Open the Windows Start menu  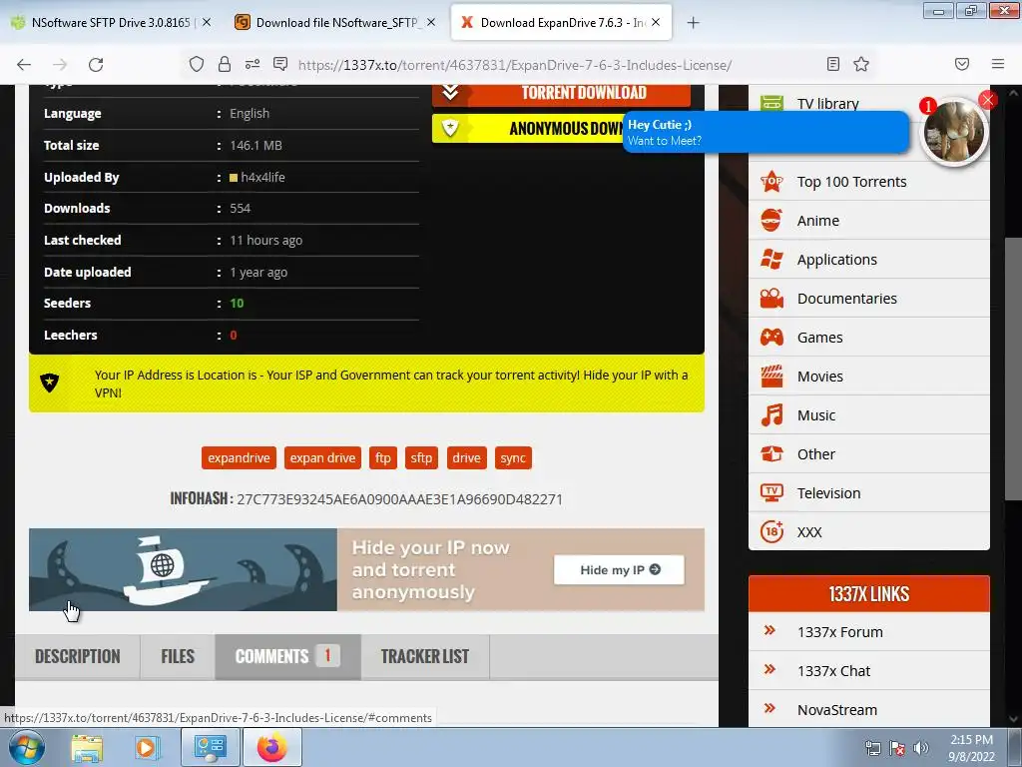(x=27, y=747)
